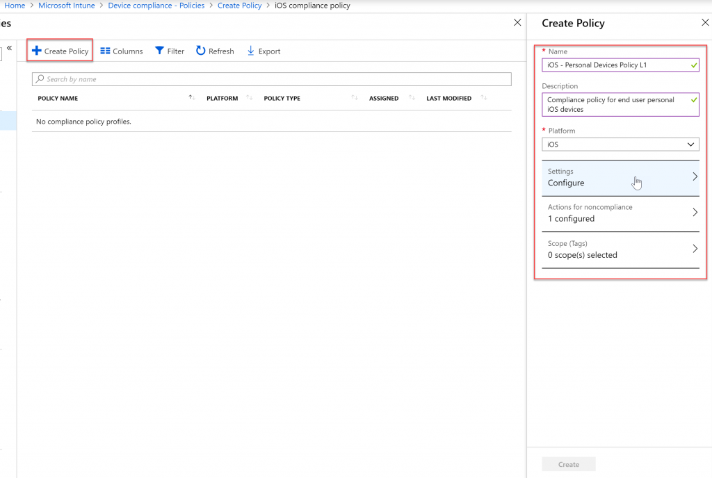Sort by Assigned column arrows

412,97
